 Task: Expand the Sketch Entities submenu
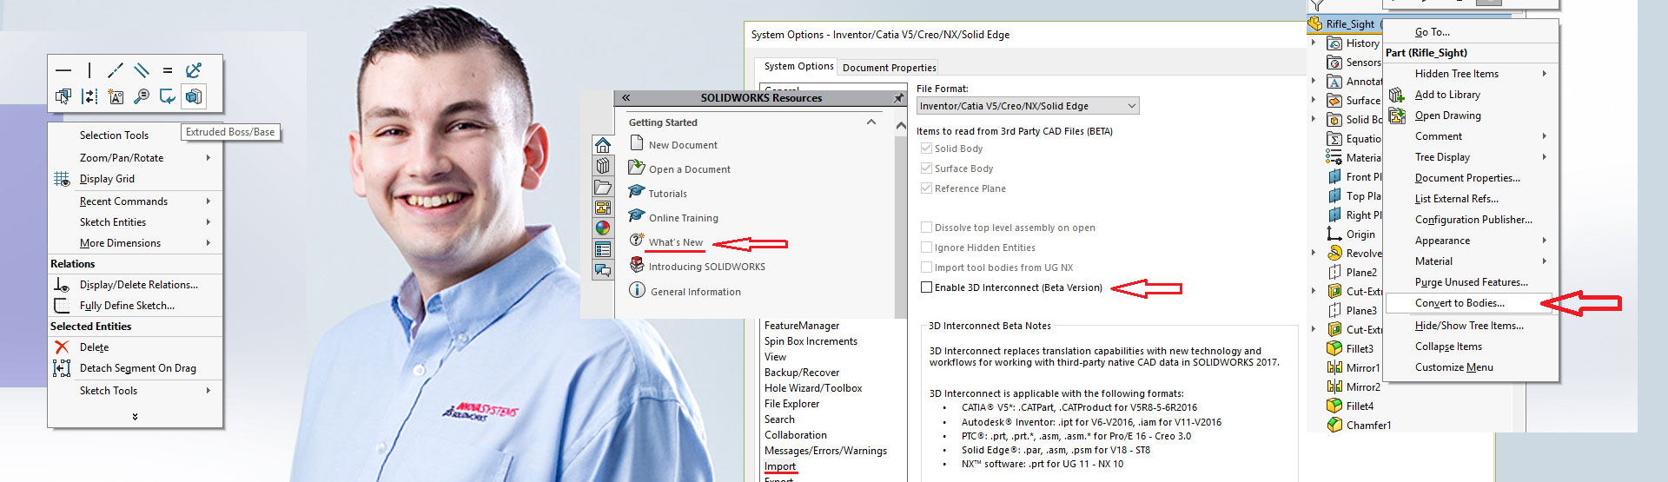click(208, 222)
